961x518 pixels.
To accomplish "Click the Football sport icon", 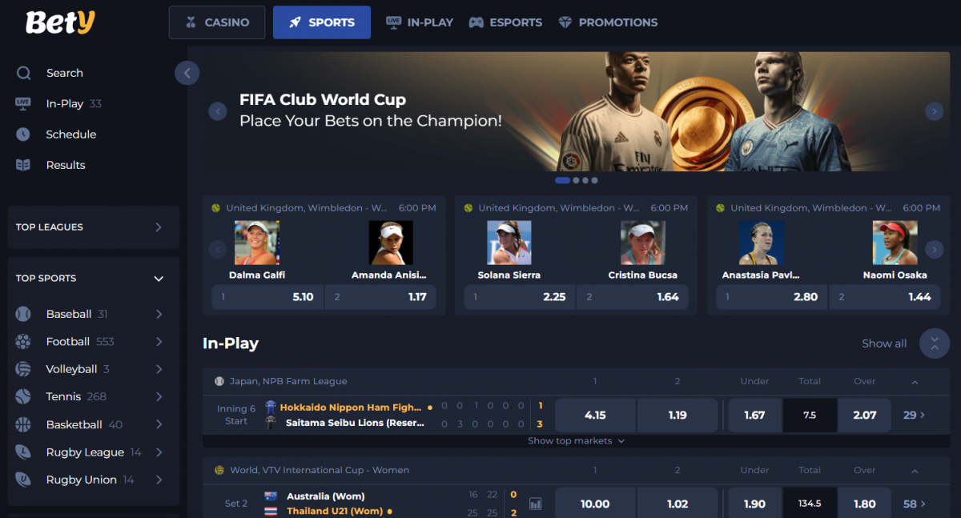I will 23,342.
